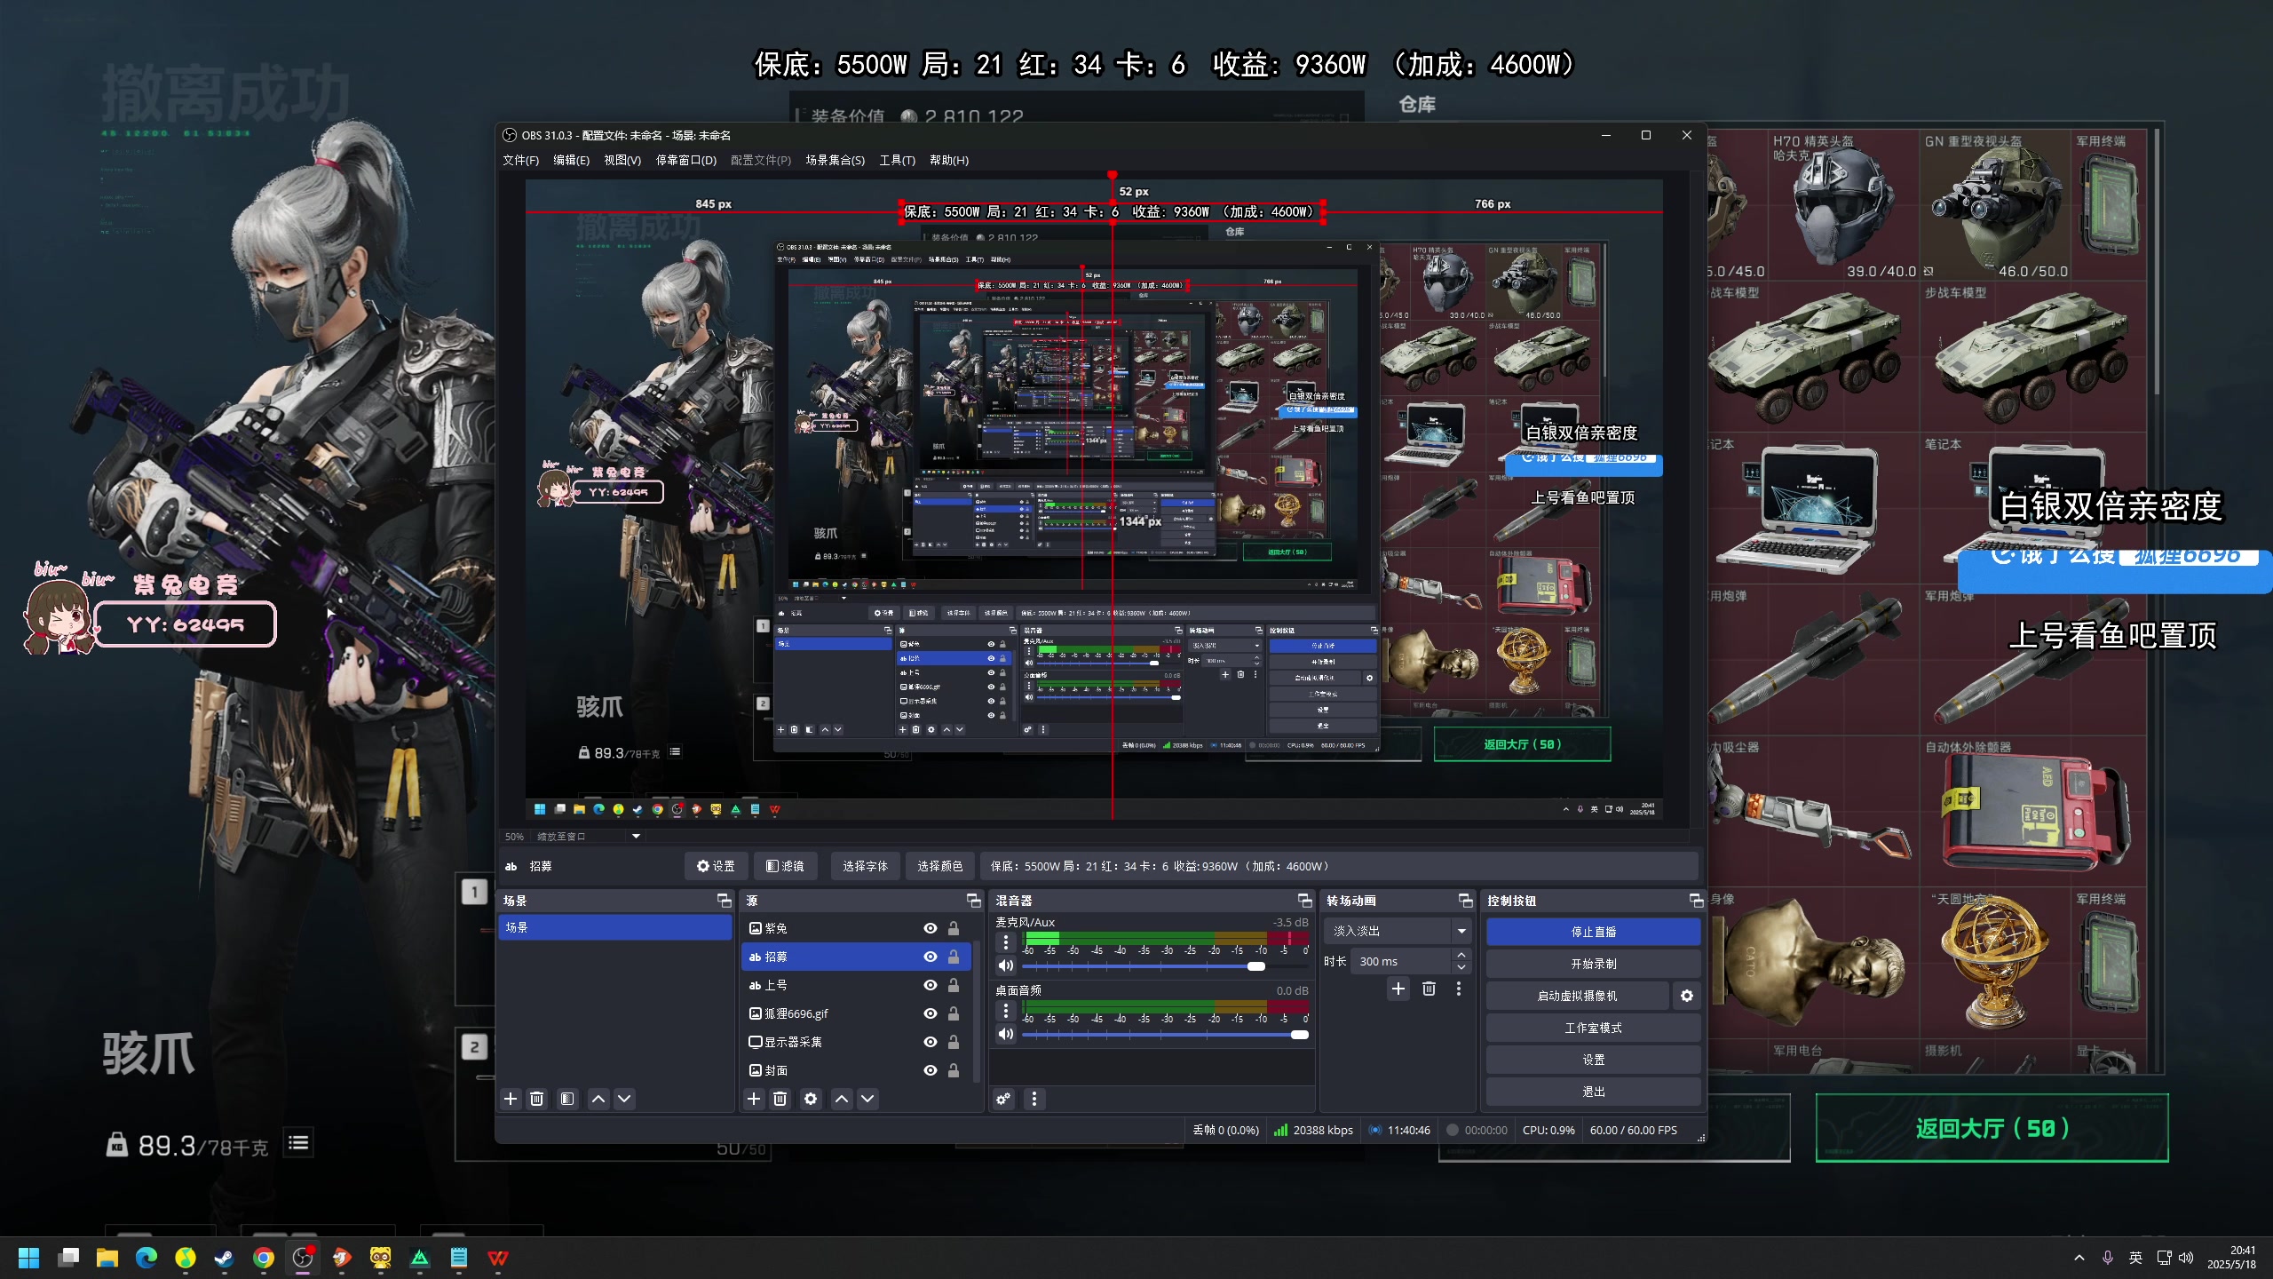Hide the 显示器采集 source
This screenshot has width=2273, height=1279.
pyautogui.click(x=931, y=1042)
